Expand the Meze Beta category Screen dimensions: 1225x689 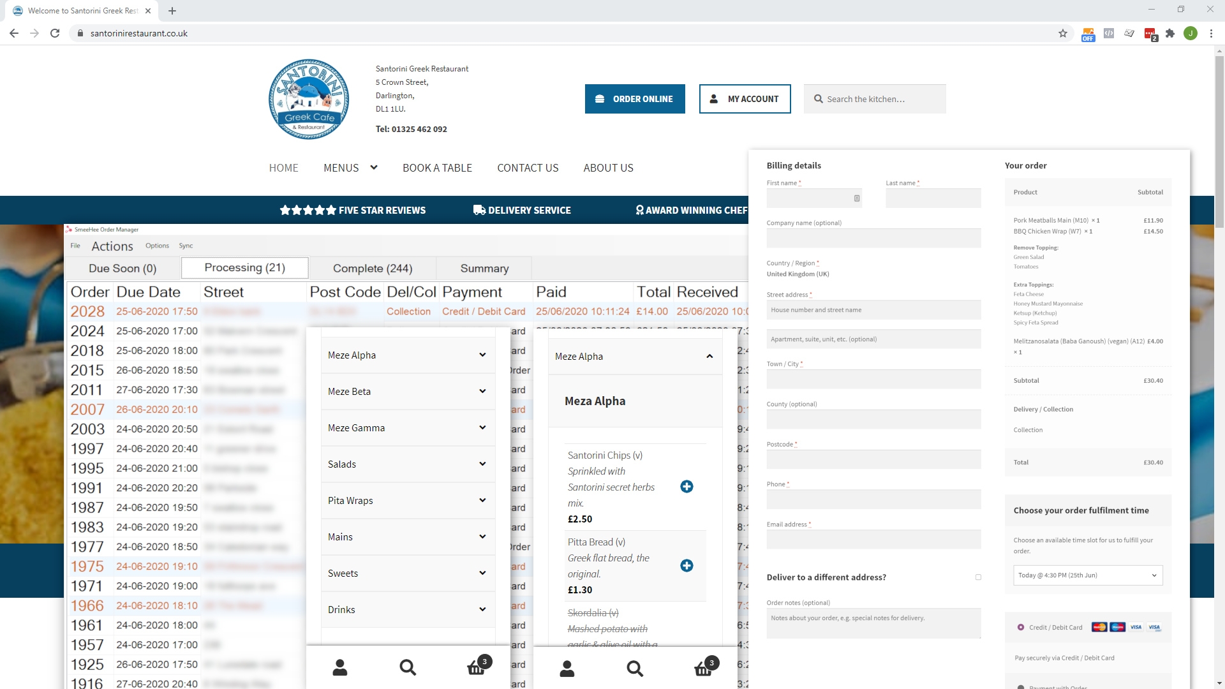point(408,392)
